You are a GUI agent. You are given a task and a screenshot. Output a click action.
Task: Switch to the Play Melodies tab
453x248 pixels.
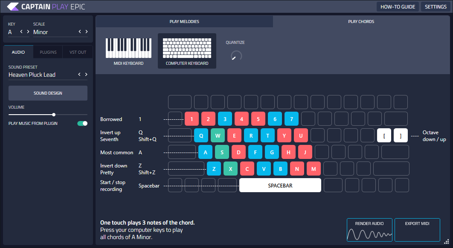click(x=184, y=22)
